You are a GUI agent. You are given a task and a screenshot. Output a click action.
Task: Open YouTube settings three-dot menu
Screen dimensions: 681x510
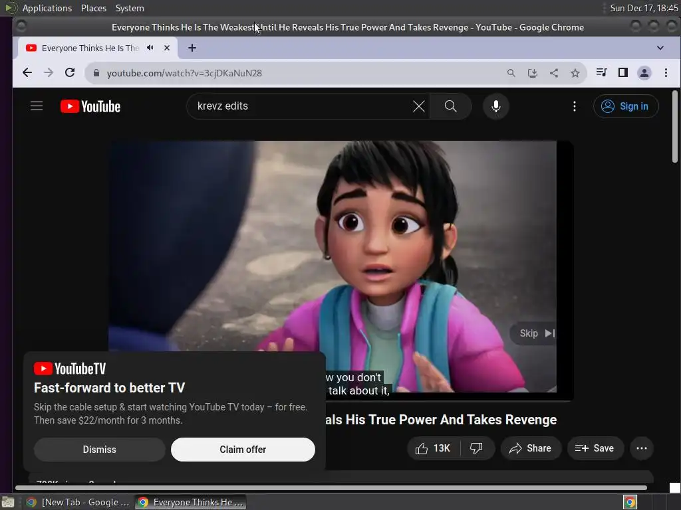coord(574,106)
